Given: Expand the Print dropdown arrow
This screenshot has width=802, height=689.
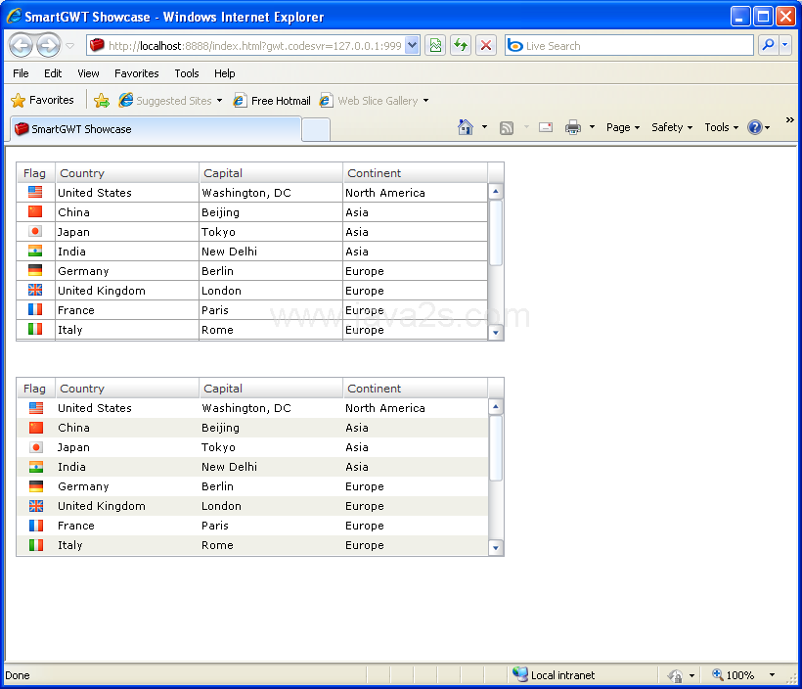Looking at the screenshot, I should (592, 127).
